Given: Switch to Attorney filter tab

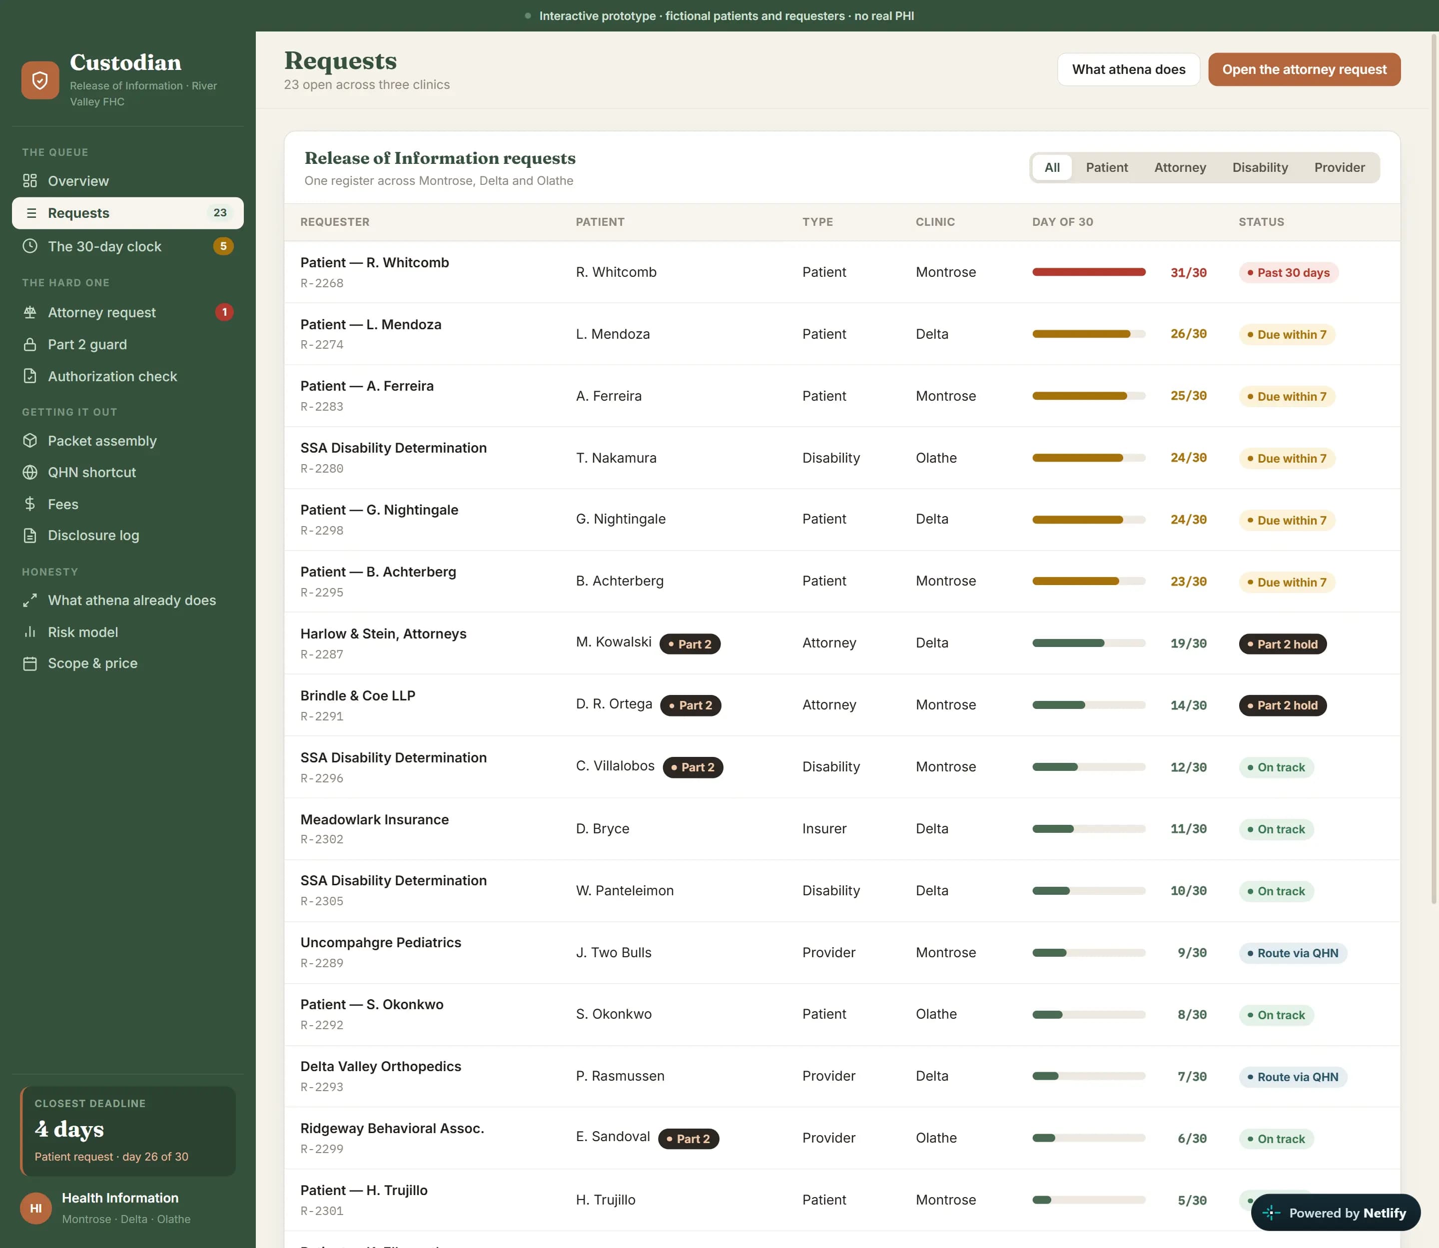Looking at the screenshot, I should [1180, 168].
